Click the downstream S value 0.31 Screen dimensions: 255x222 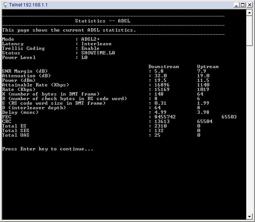pos(160,103)
